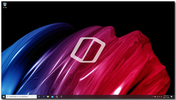Click the taskbar search box
This screenshot has width=176, height=100.
click(x=21, y=97)
